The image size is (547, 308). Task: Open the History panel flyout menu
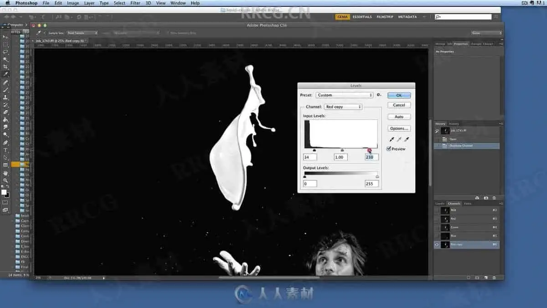(x=501, y=124)
